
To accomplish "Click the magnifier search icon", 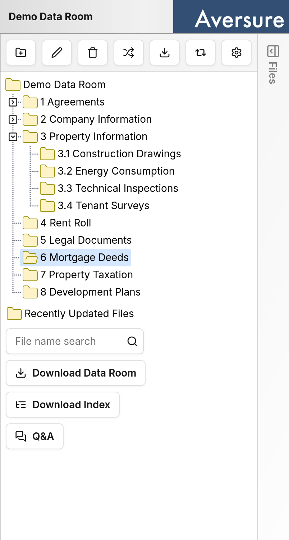I will [132, 341].
